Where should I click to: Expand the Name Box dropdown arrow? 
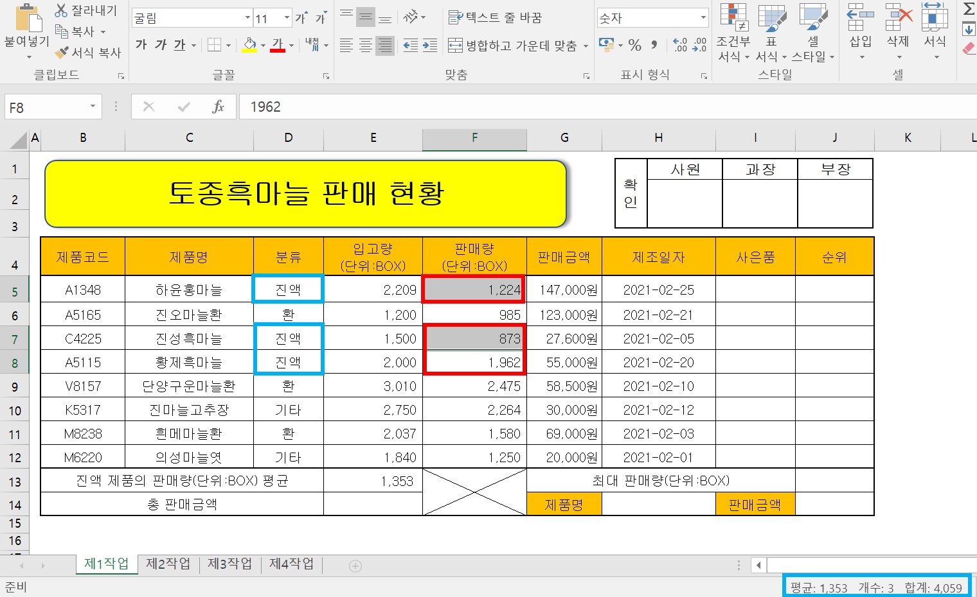(x=93, y=107)
